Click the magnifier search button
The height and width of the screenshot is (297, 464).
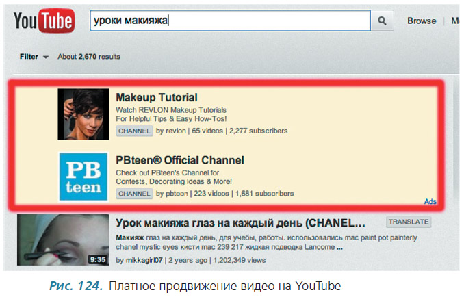click(383, 21)
